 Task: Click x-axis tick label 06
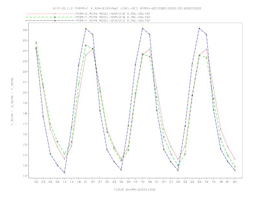pos(50,182)
